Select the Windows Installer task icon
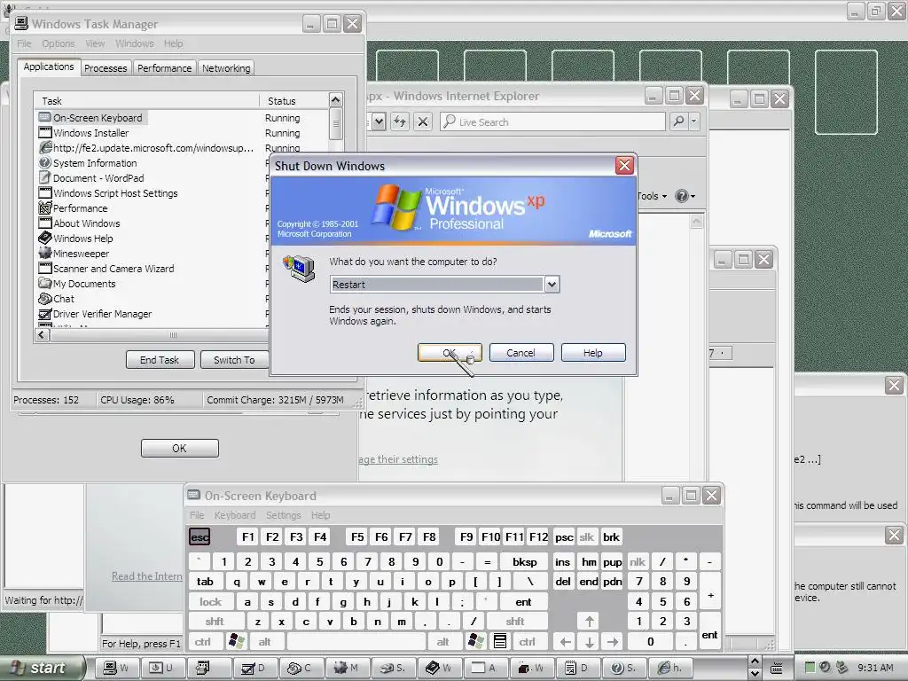The height and width of the screenshot is (681, 908). [x=44, y=133]
